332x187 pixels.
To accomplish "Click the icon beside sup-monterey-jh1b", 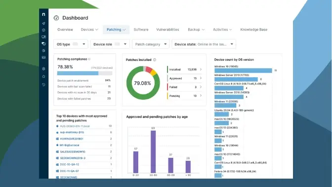I will (x=57, y=133).
